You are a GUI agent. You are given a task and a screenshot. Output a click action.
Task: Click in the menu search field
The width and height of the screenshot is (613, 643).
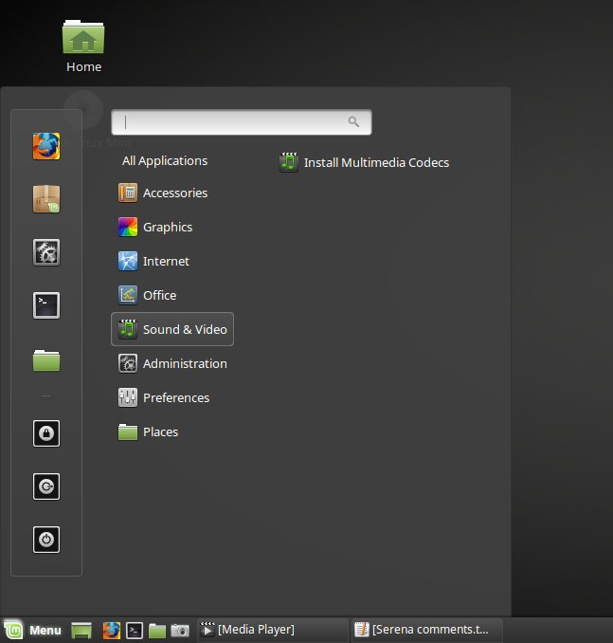(242, 121)
